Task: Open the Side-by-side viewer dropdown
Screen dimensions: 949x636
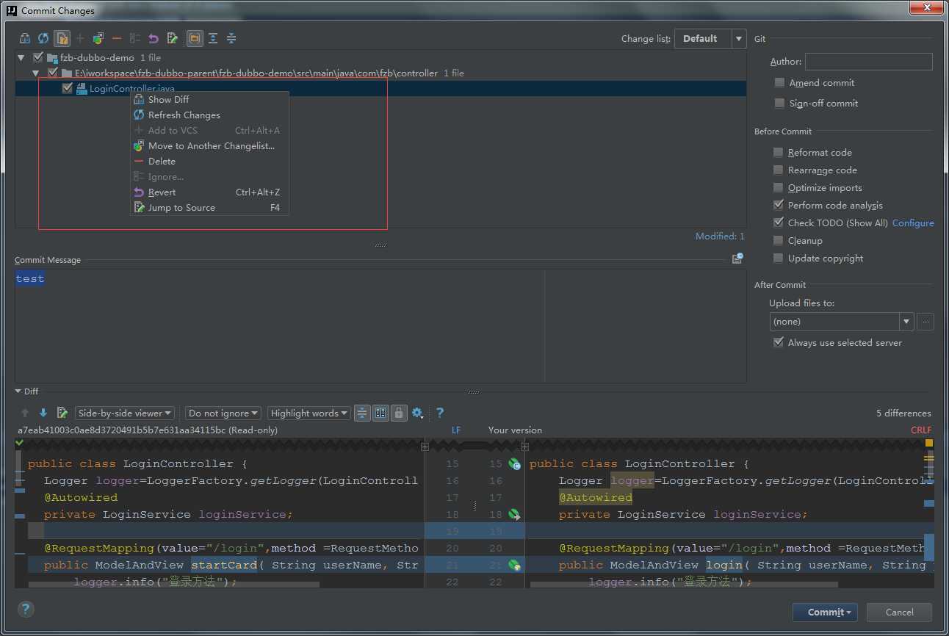Action: point(125,413)
